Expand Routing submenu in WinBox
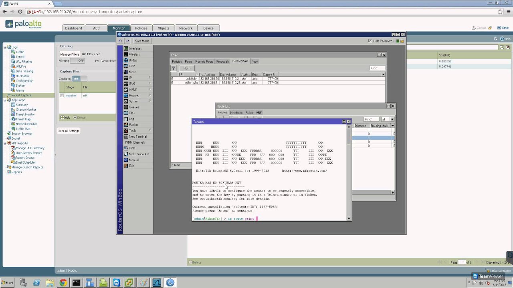Image resolution: width=513 pixels, height=288 pixels. pos(138,95)
